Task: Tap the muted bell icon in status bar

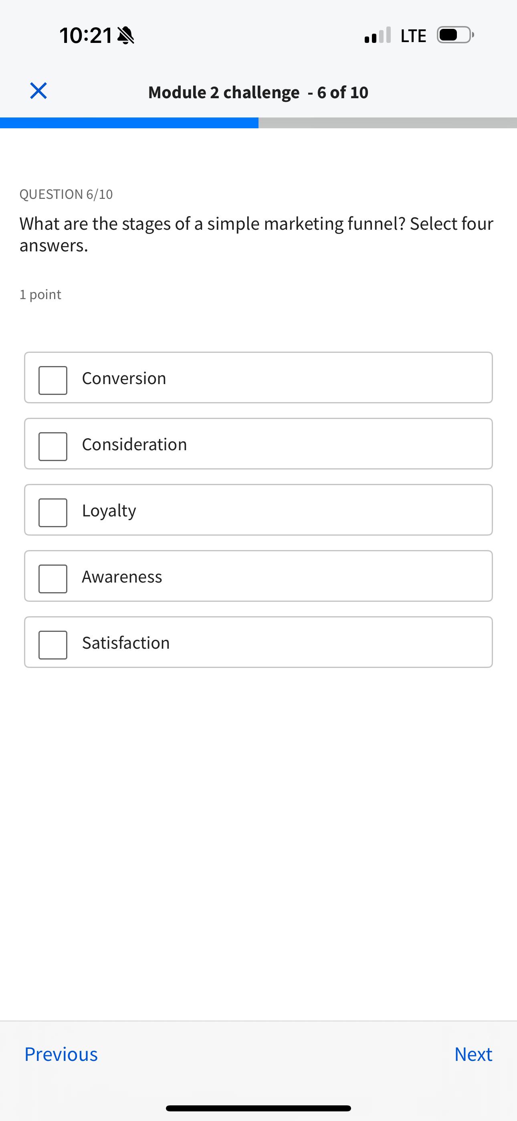Action: (126, 36)
